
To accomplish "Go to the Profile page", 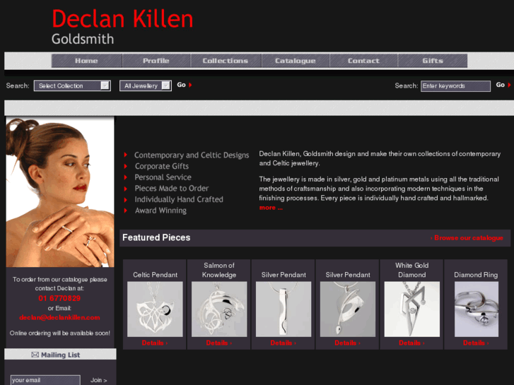I will (156, 61).
